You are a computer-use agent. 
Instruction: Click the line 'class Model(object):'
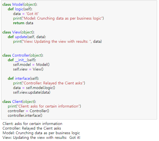pos(20,4)
